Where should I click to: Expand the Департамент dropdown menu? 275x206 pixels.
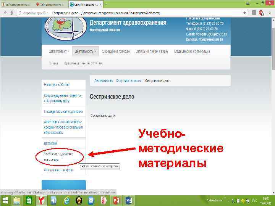(x=59, y=51)
